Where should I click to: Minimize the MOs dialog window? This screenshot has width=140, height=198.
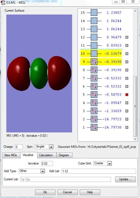pos(116,2)
